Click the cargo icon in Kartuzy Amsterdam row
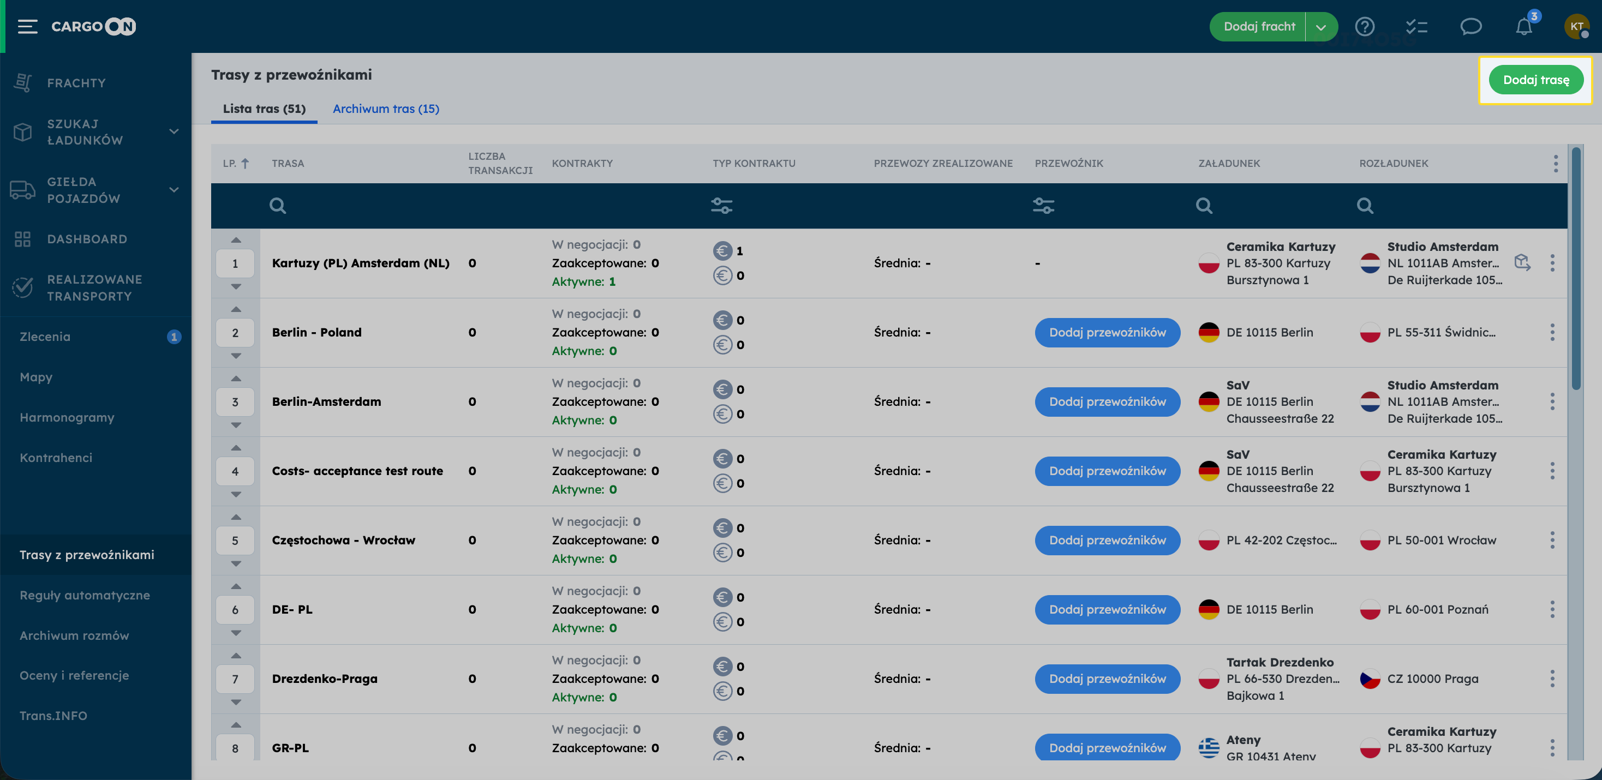Screen dimensions: 1602x780 (1522, 262)
